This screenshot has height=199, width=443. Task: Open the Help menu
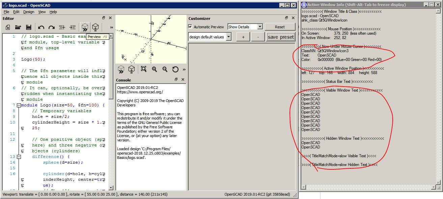(53, 12)
